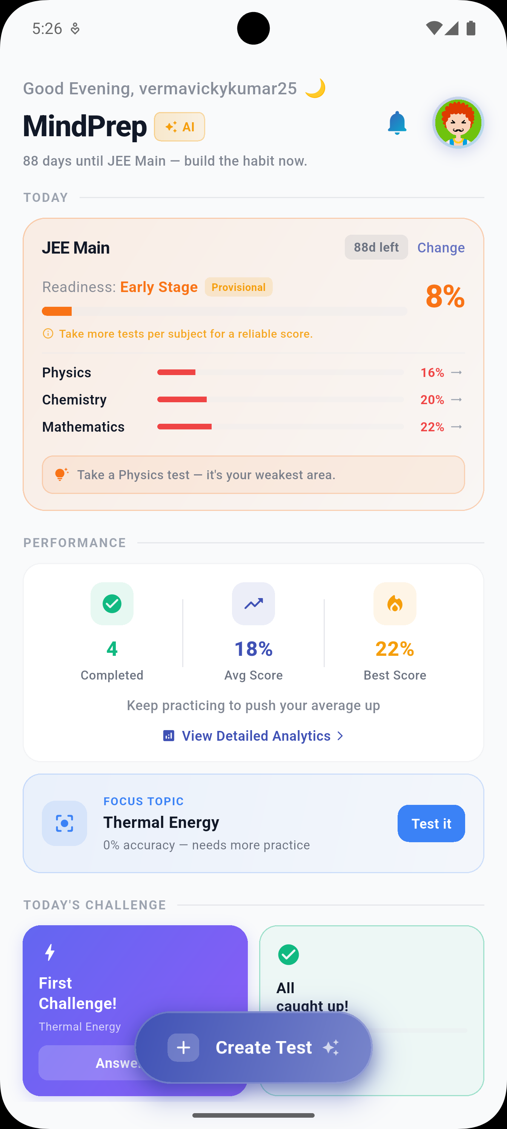
Task: Click the focus scan icon beside Thermal Energy
Action: [x=65, y=823]
